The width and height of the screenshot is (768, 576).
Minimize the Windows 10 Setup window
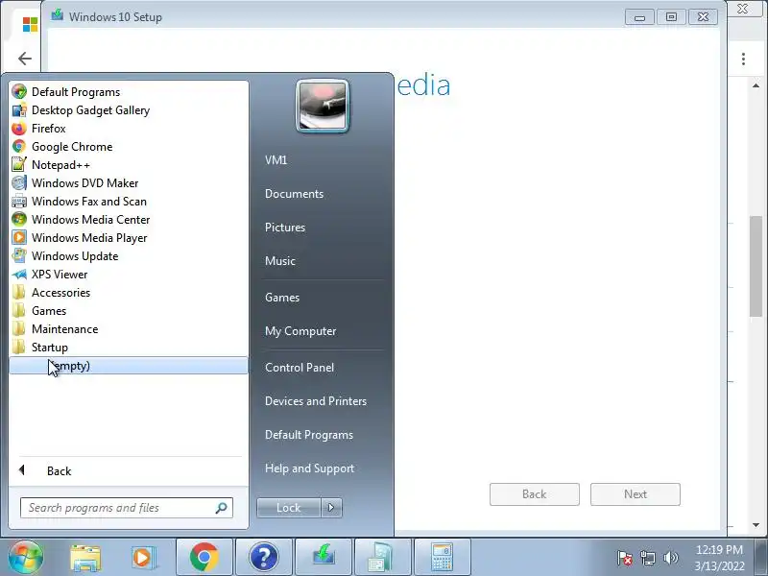point(639,17)
